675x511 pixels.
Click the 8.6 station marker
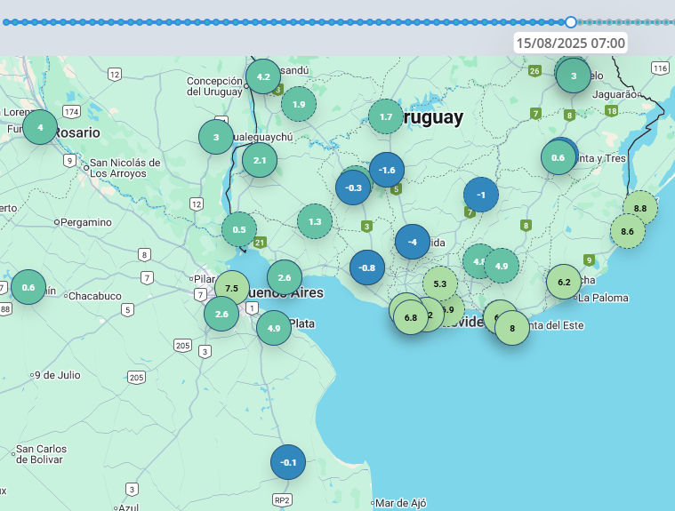coord(627,231)
